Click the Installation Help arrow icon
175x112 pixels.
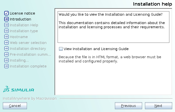(6, 25)
